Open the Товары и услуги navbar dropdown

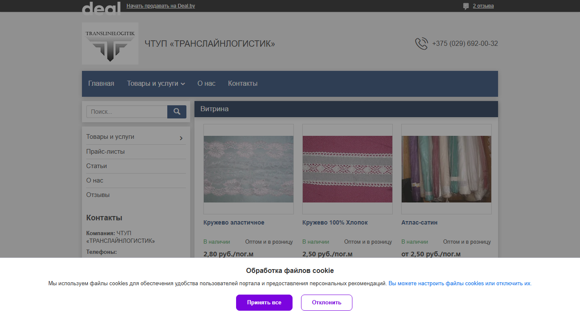click(156, 84)
